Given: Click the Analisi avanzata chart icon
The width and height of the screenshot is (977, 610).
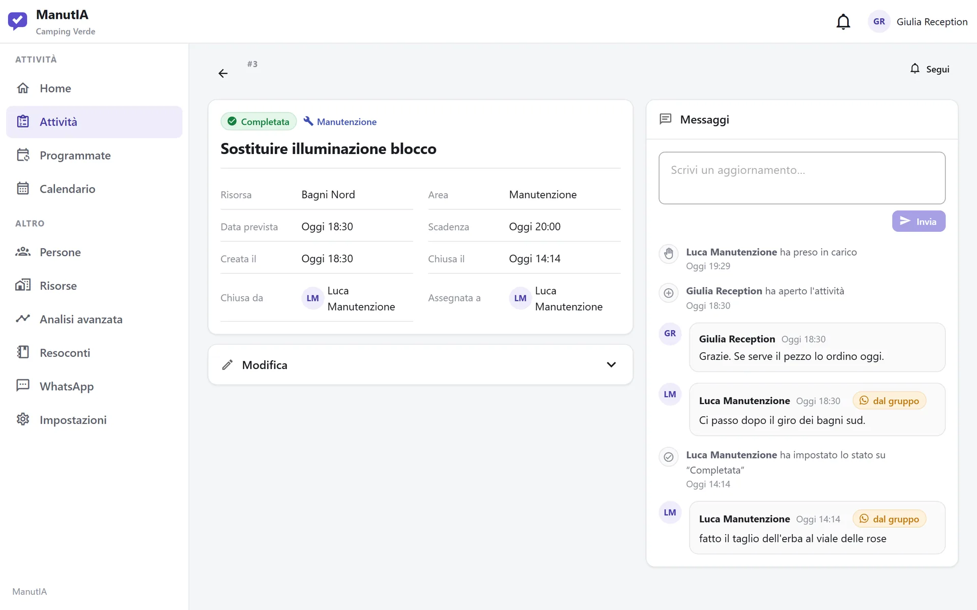Looking at the screenshot, I should [x=23, y=319].
